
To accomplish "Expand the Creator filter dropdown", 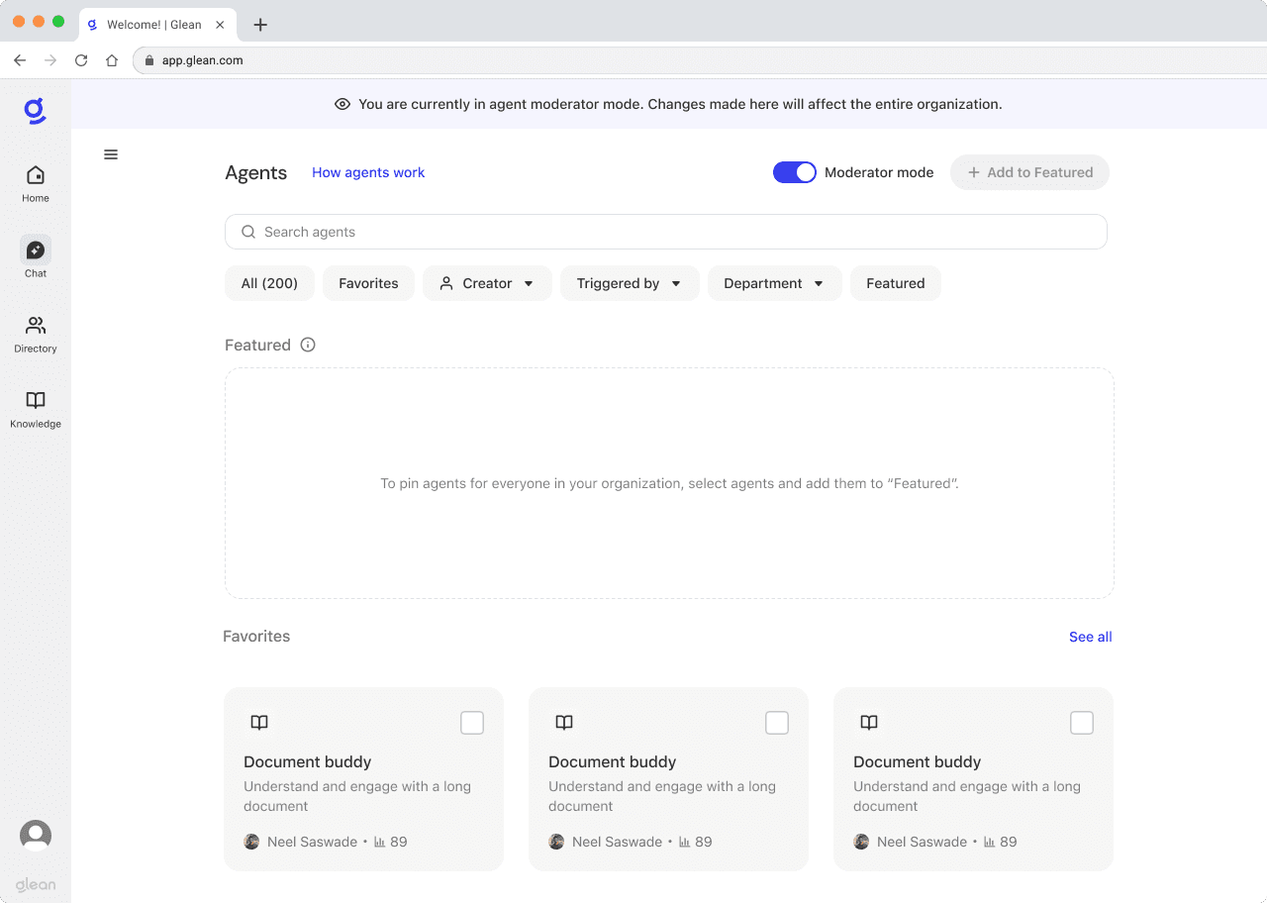I will pos(487,283).
